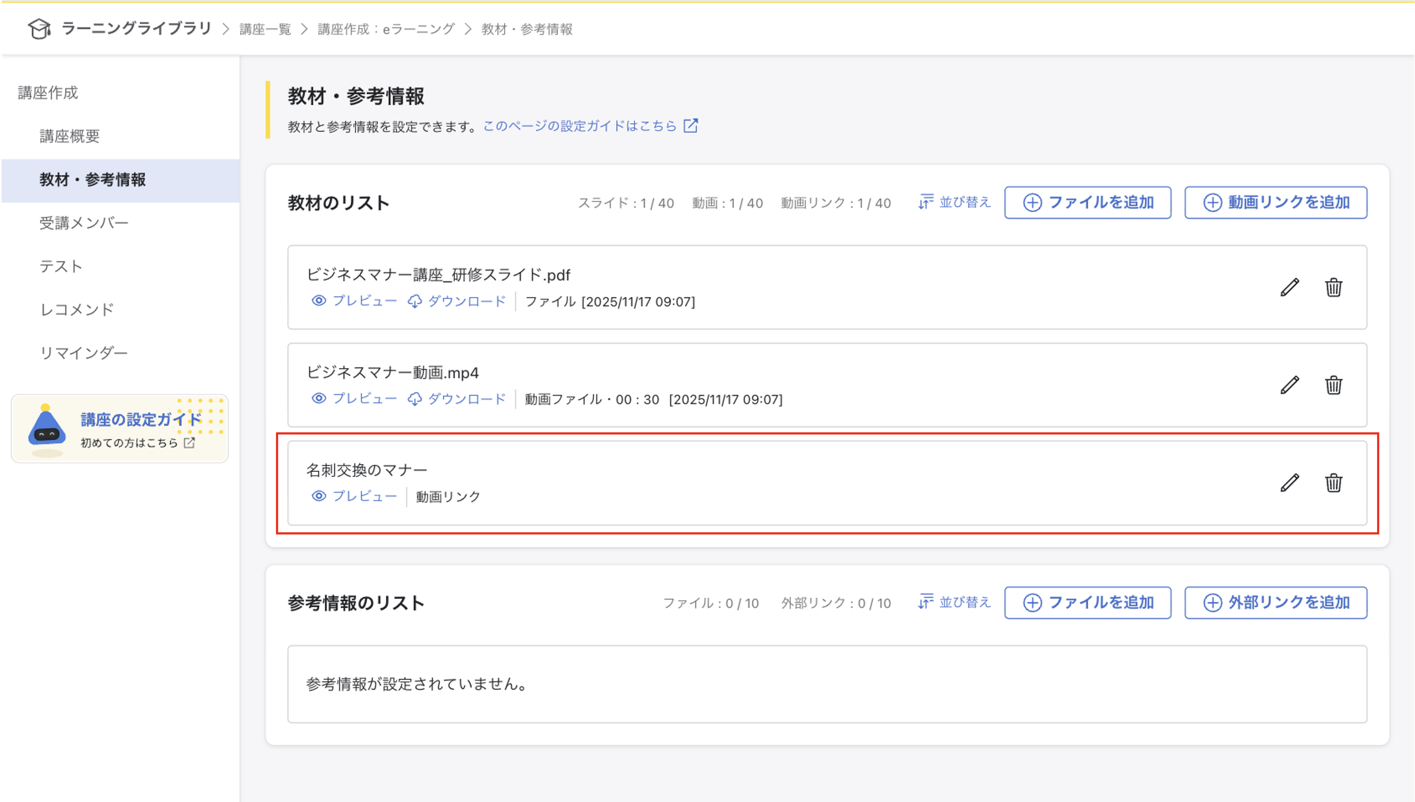
Task: Edit ビジネスマナー動画.mp4 using pencil icon
Action: pos(1289,385)
